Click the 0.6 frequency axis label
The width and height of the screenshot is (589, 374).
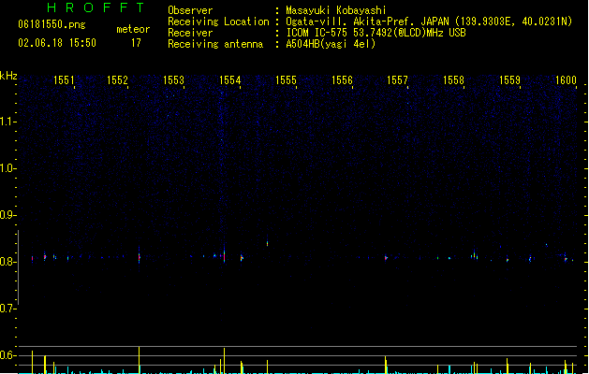7,355
